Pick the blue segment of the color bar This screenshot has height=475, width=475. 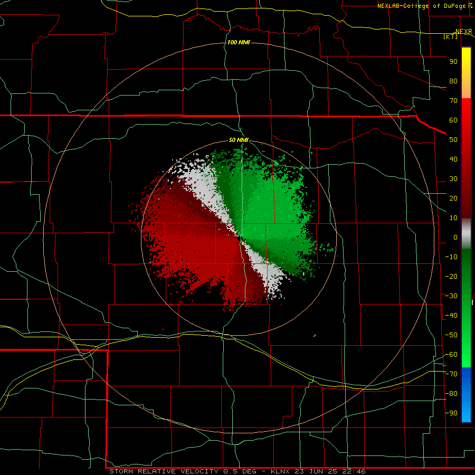(x=466, y=395)
